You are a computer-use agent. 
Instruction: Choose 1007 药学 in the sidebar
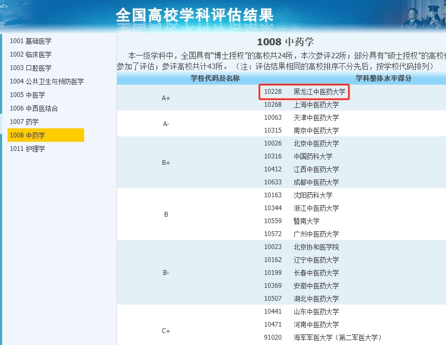[24, 122]
